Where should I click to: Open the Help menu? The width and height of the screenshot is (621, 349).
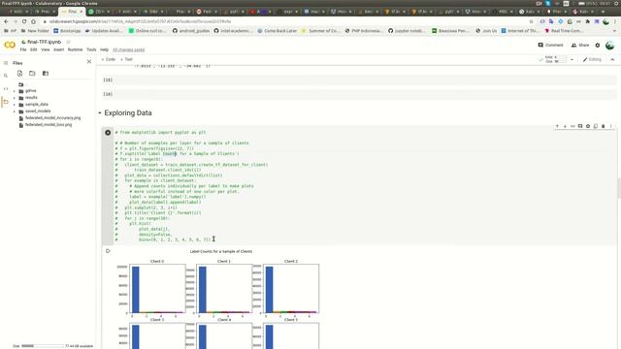click(104, 49)
